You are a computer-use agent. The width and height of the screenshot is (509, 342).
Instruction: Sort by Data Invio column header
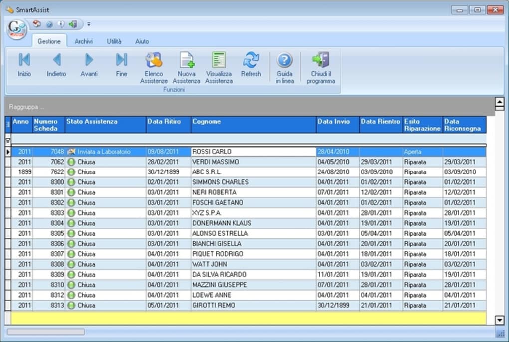338,125
